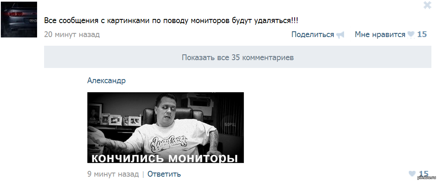The image size is (438, 182).
Task: Click the Мне нравится link
Action: [380, 34]
